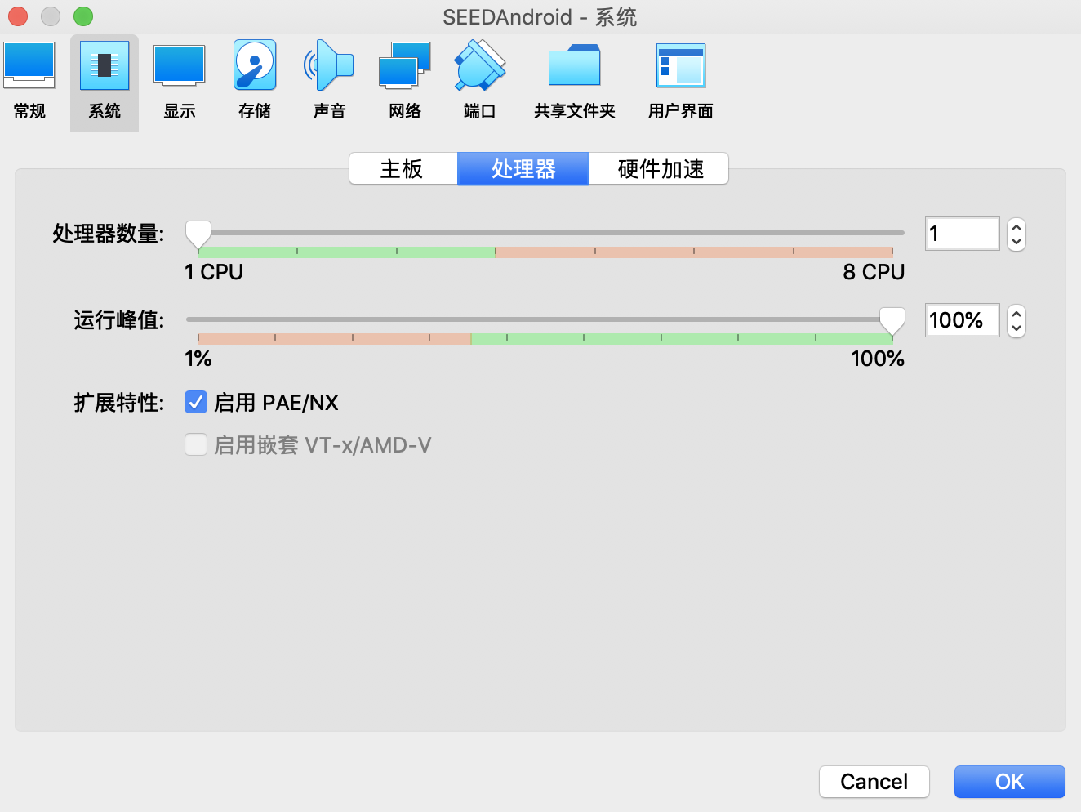Switch to the 处理器 tab
The width and height of the screenshot is (1081, 812).
coord(523,169)
